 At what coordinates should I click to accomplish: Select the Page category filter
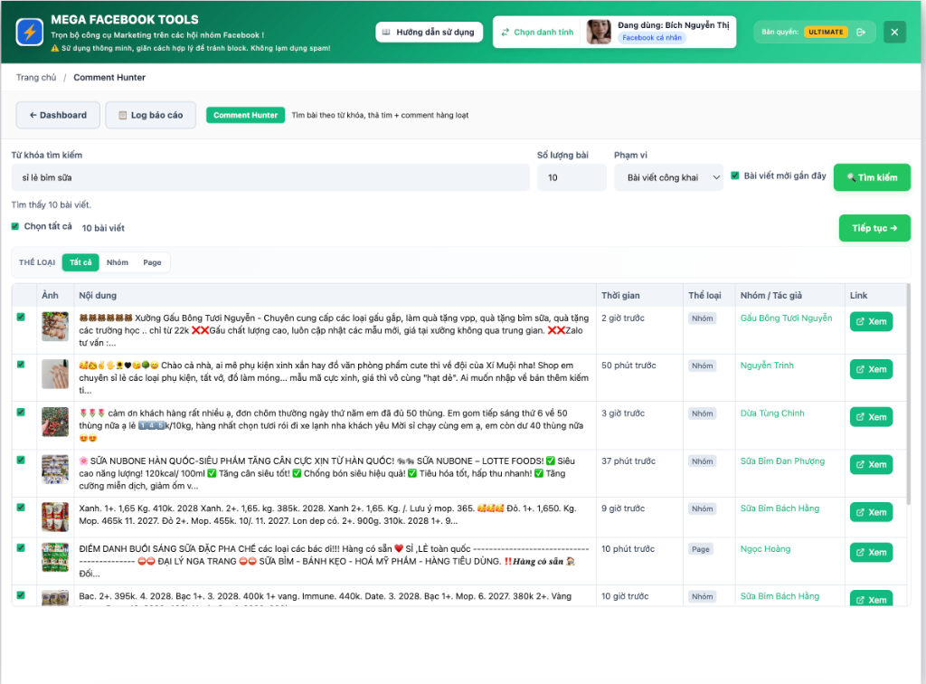152,262
